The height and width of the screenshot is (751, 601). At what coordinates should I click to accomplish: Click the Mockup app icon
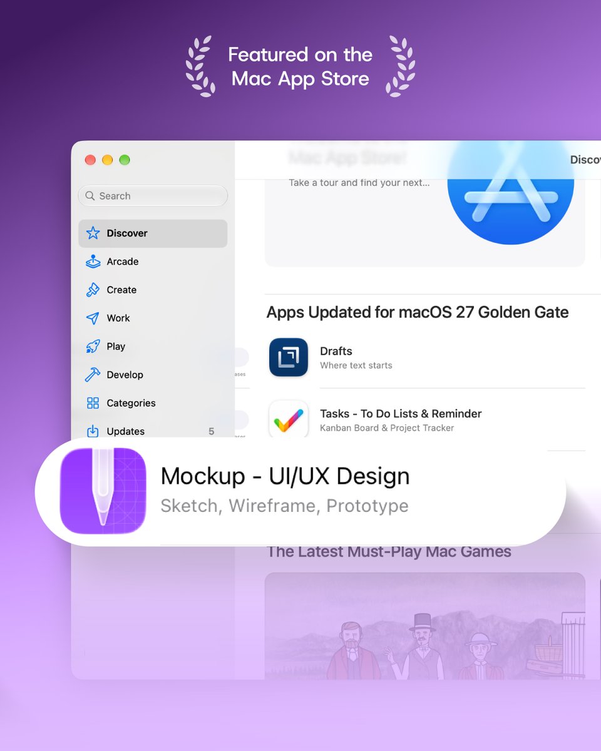[x=103, y=491]
